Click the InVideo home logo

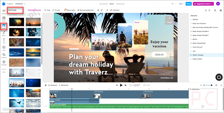point(4,4)
